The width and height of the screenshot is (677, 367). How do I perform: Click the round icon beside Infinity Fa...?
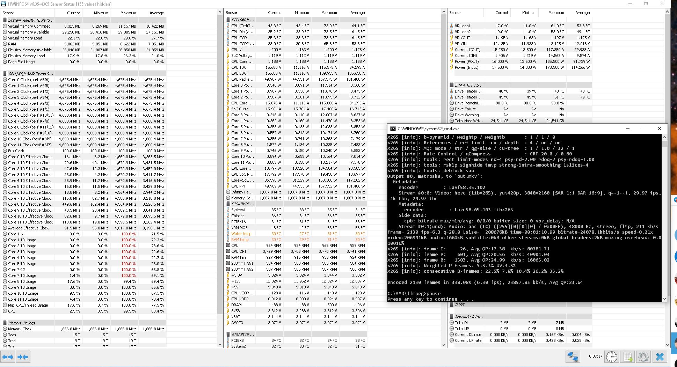coord(228,192)
